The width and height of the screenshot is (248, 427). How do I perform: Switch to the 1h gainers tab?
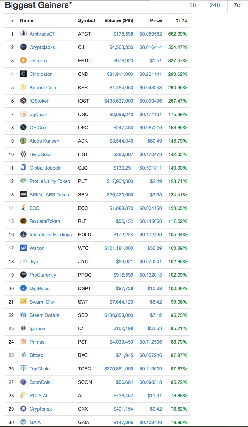coord(193,5)
